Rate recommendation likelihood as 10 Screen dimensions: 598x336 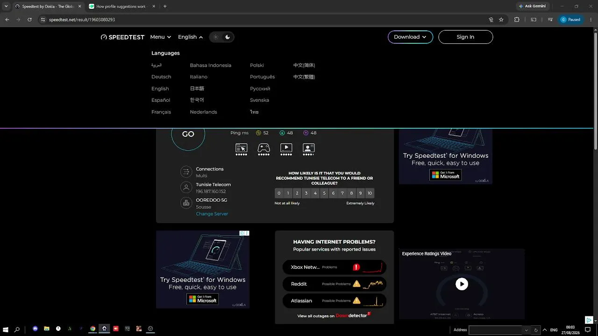370,193
